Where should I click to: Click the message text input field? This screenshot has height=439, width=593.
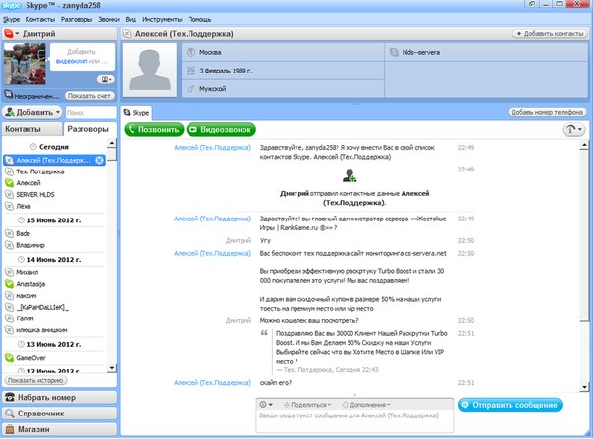click(x=354, y=421)
